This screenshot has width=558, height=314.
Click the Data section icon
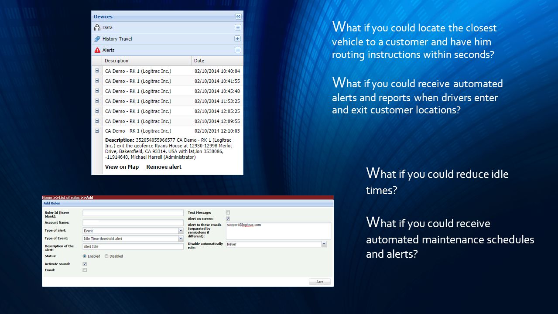(x=97, y=27)
